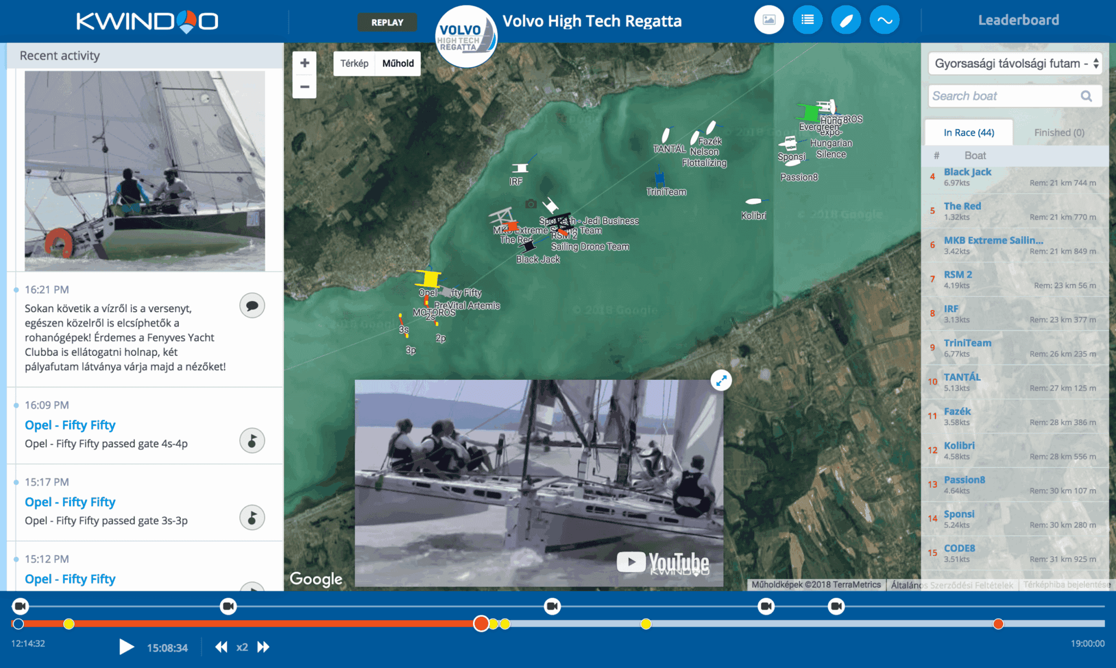Switch to the Finished (0) tab

(1059, 132)
